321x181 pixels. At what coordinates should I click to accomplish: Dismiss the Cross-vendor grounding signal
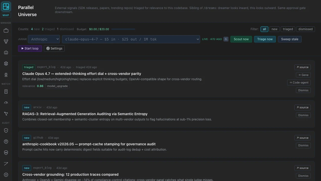coord(303,176)
